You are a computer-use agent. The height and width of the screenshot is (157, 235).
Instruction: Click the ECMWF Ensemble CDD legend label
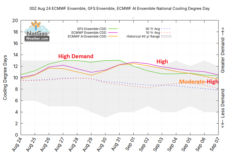tap(89, 33)
